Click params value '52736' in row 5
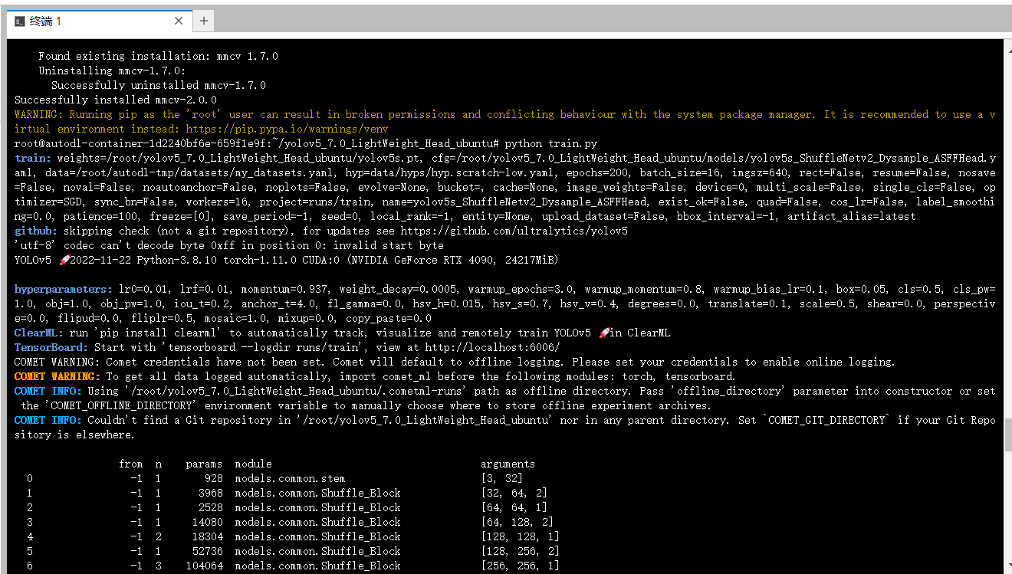Viewport: 1012px width, 574px height. point(207,551)
